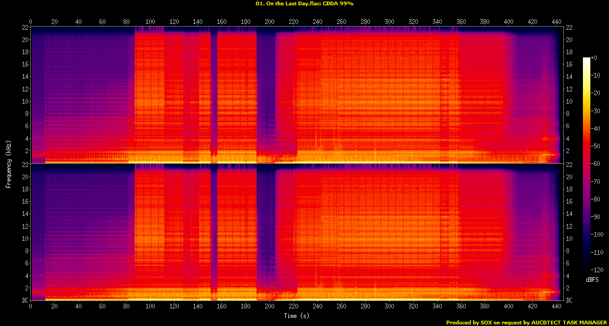The image size is (609, 326).
Task: Click the '-20' value on the dBFS scale
Action: 595,93
